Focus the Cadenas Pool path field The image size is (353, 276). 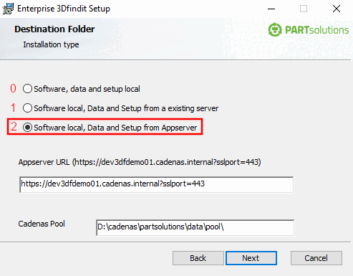(195, 227)
